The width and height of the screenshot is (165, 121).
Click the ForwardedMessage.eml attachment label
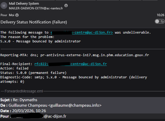click(x=24, y=91)
